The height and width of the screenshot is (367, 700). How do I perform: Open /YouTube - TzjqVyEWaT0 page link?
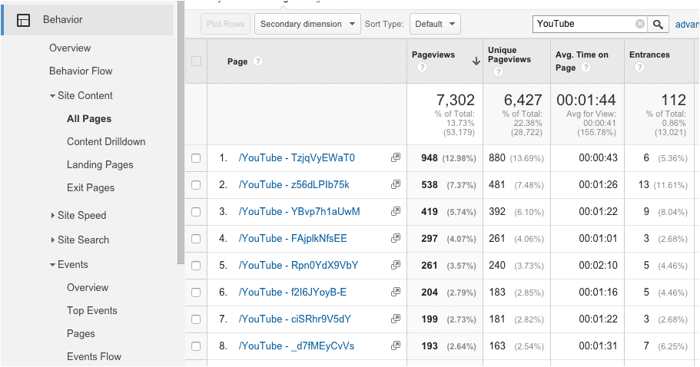tap(297, 158)
